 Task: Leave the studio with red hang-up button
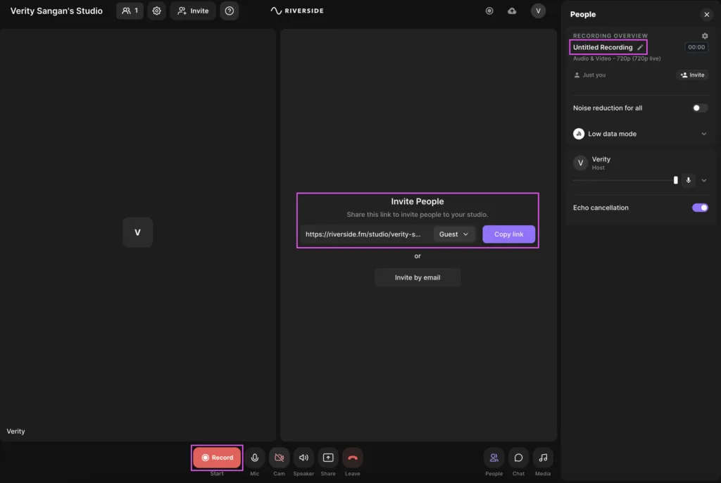coord(353,458)
